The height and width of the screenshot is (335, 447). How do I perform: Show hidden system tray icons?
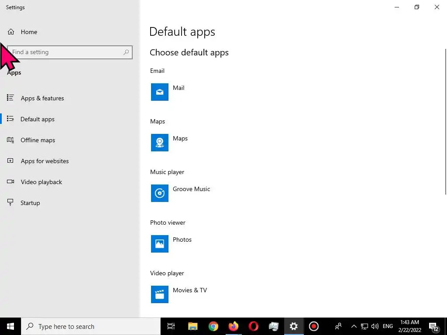(x=354, y=326)
